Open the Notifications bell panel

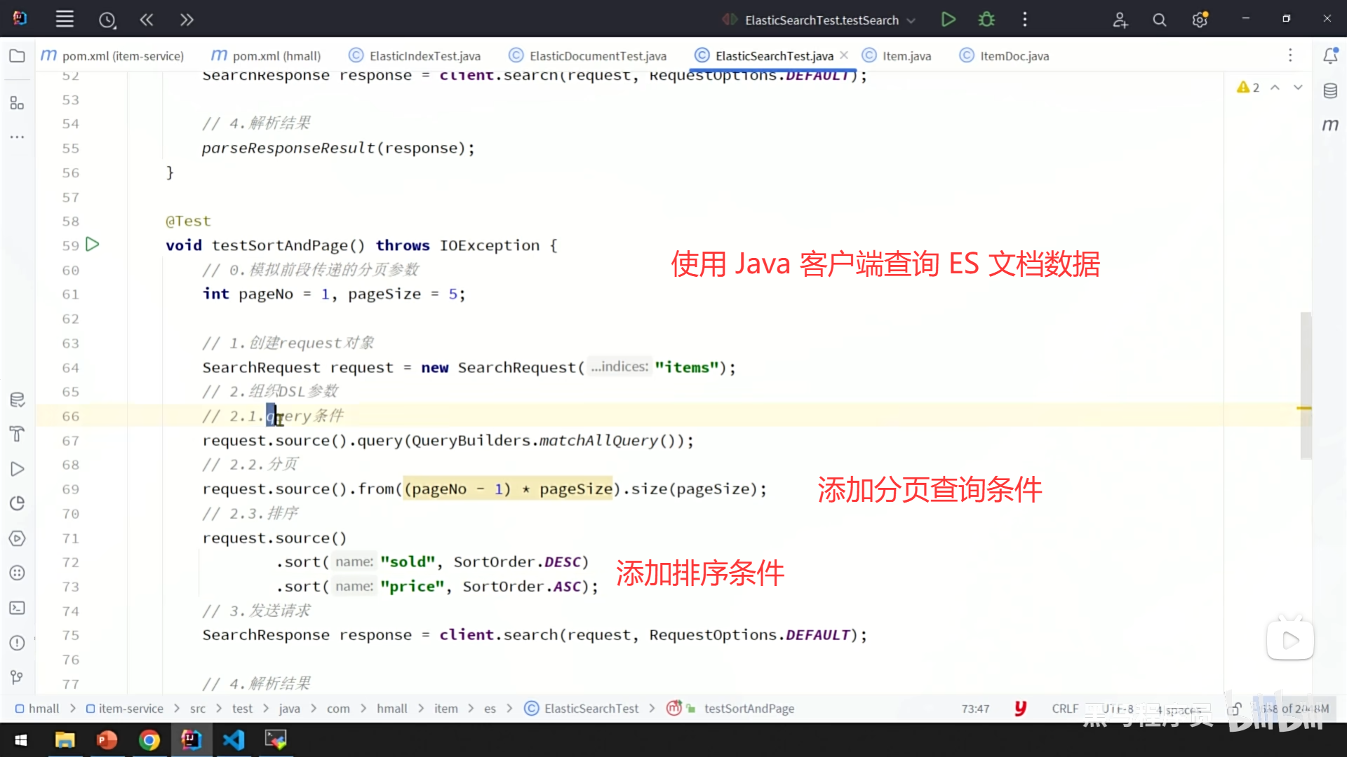point(1330,56)
